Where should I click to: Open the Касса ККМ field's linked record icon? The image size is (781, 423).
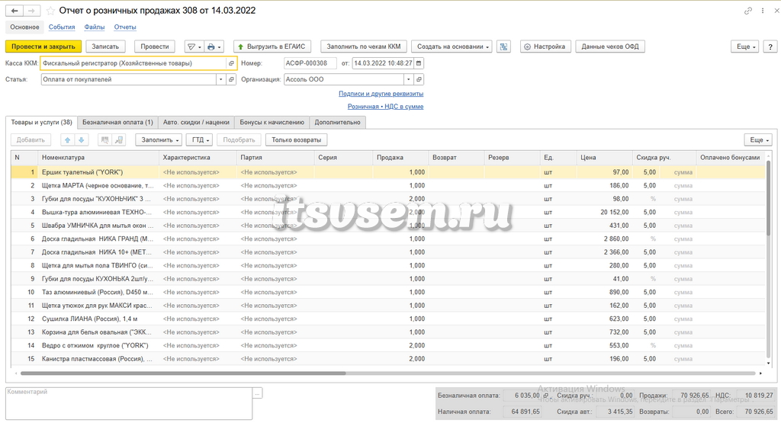tap(231, 63)
